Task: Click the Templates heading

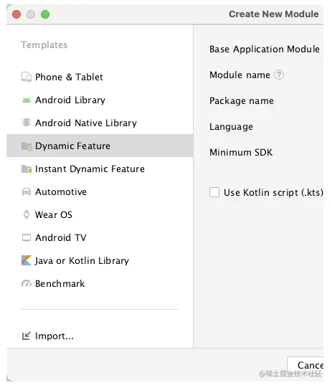Action: 44,44
